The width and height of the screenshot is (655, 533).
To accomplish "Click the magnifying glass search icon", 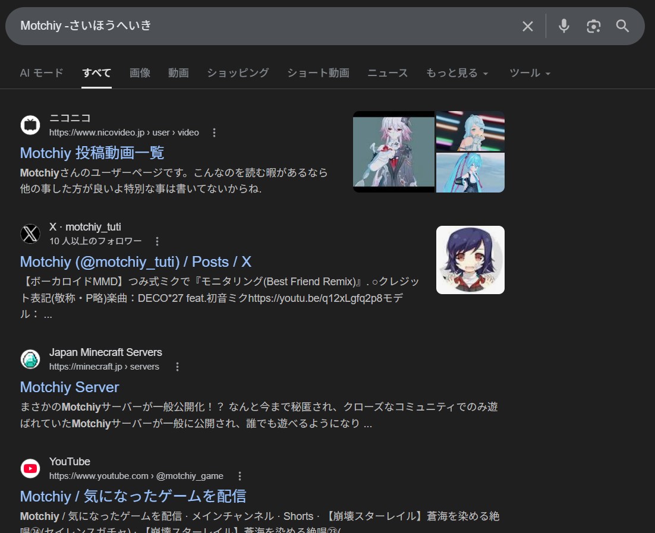I will pyautogui.click(x=622, y=26).
